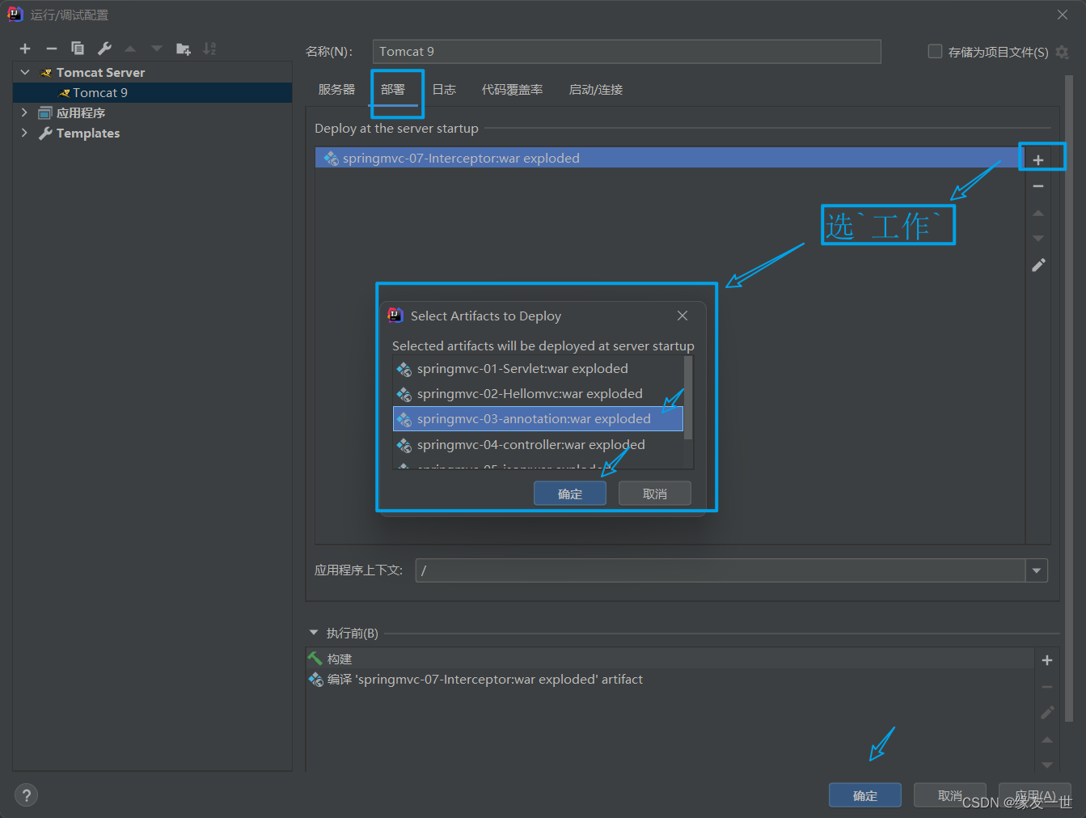Open help with question mark button
The height and width of the screenshot is (818, 1086).
point(26,795)
